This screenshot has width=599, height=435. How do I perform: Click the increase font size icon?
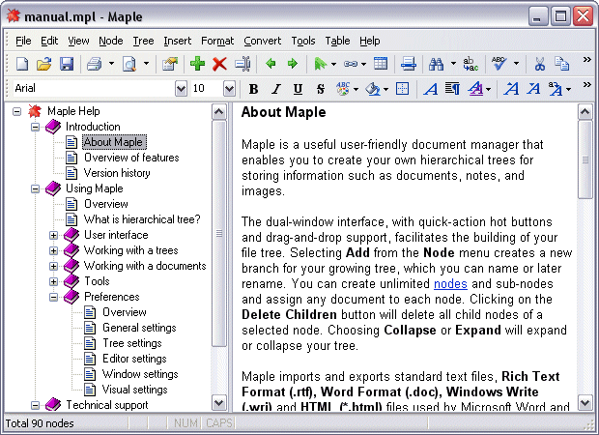point(511,89)
